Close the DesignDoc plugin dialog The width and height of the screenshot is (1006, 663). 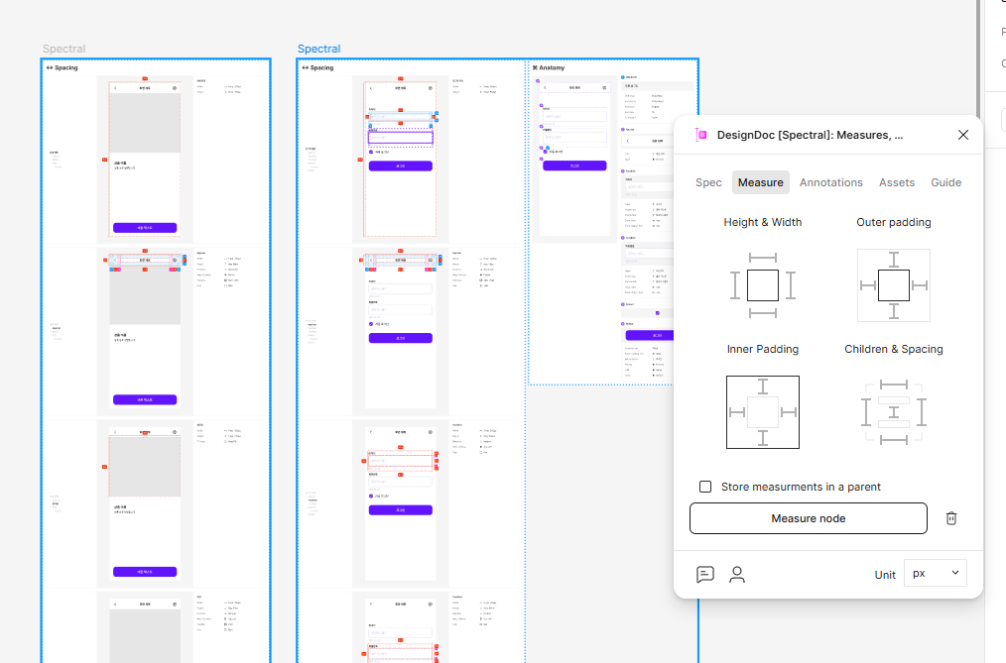coord(963,135)
